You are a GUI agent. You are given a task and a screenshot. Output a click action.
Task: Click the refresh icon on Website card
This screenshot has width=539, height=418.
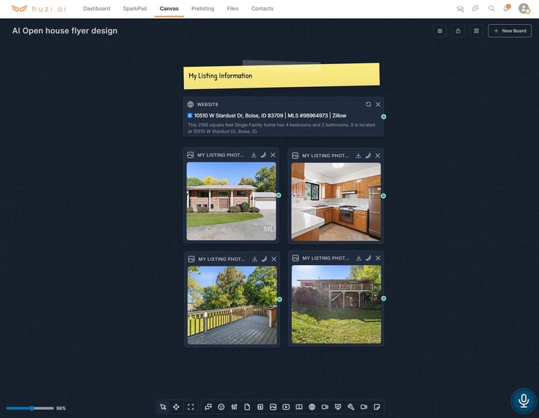(368, 104)
